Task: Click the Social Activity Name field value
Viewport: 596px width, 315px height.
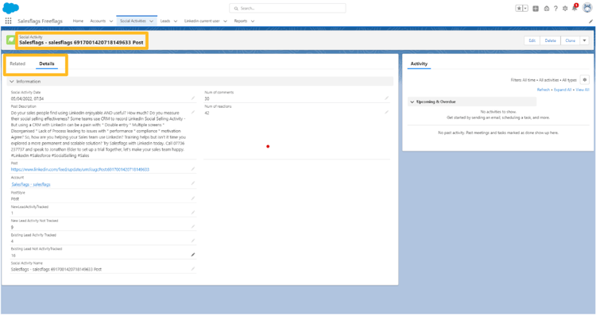Action: 56,270
